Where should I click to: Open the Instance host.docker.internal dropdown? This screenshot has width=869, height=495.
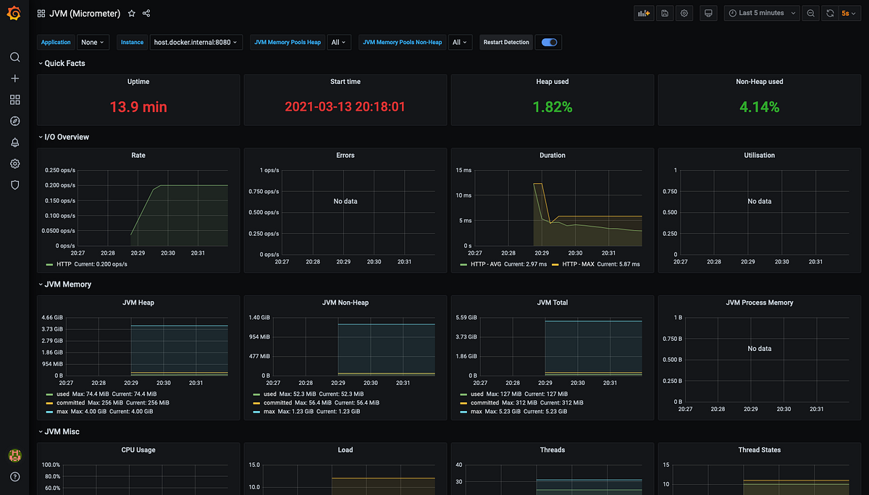tap(193, 42)
